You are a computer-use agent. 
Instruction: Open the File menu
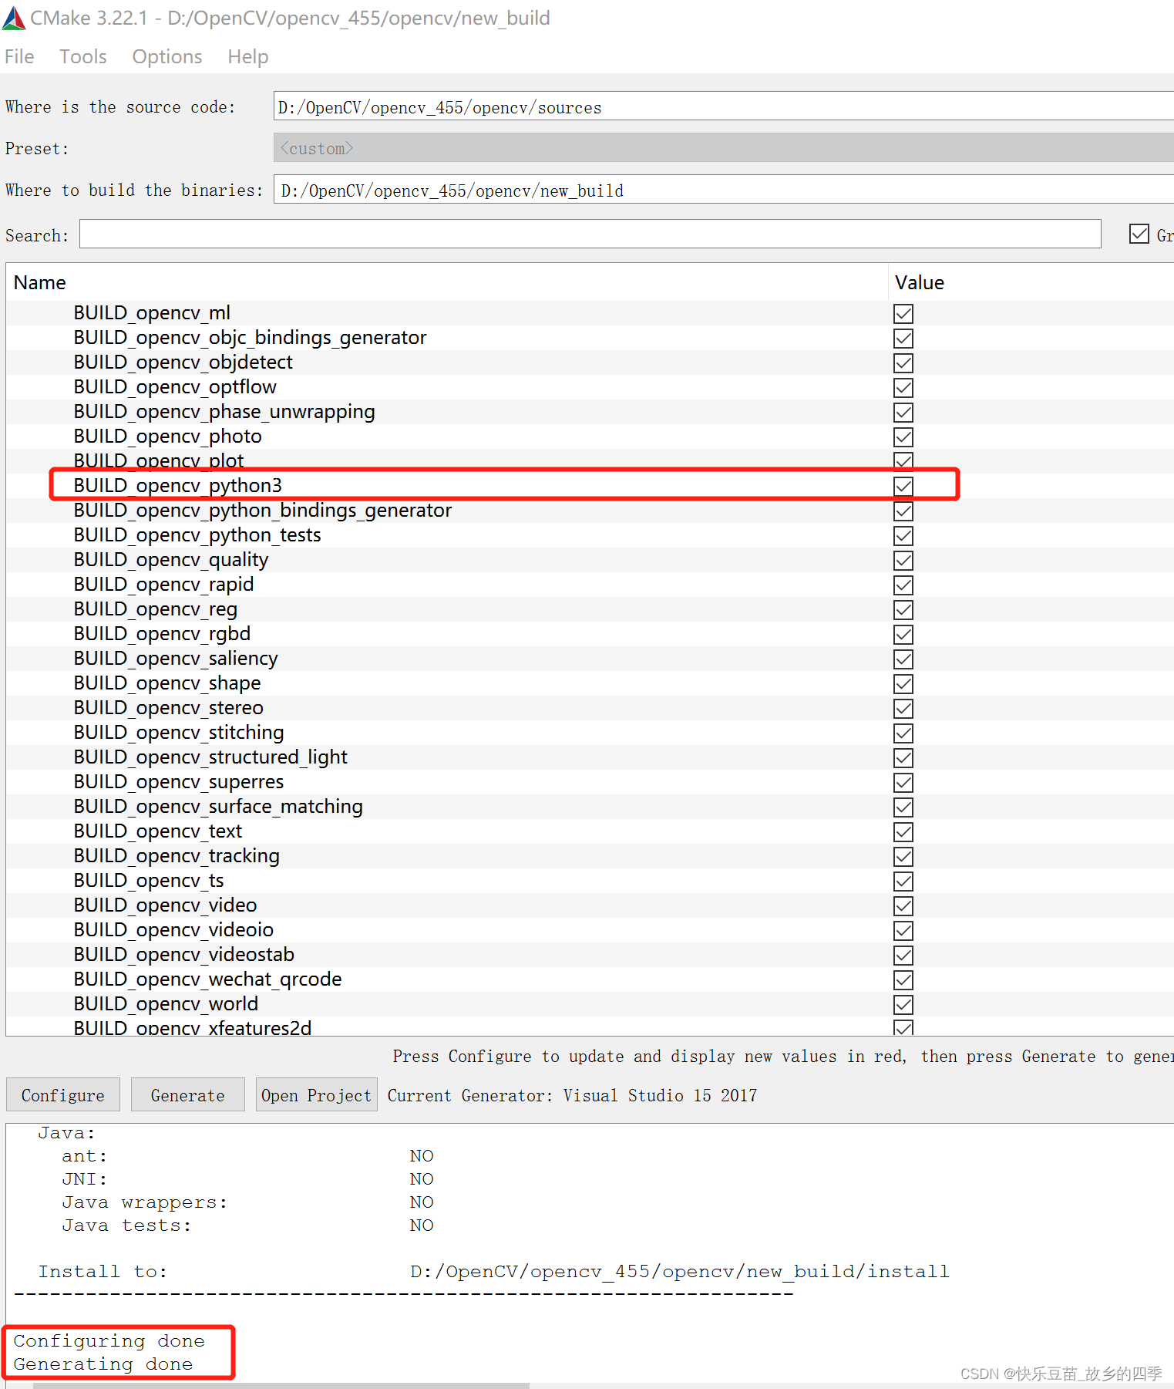click(x=19, y=56)
